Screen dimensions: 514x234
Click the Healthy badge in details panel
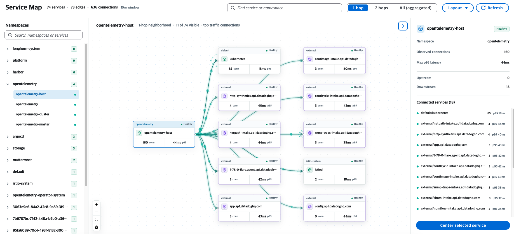pos(501,29)
